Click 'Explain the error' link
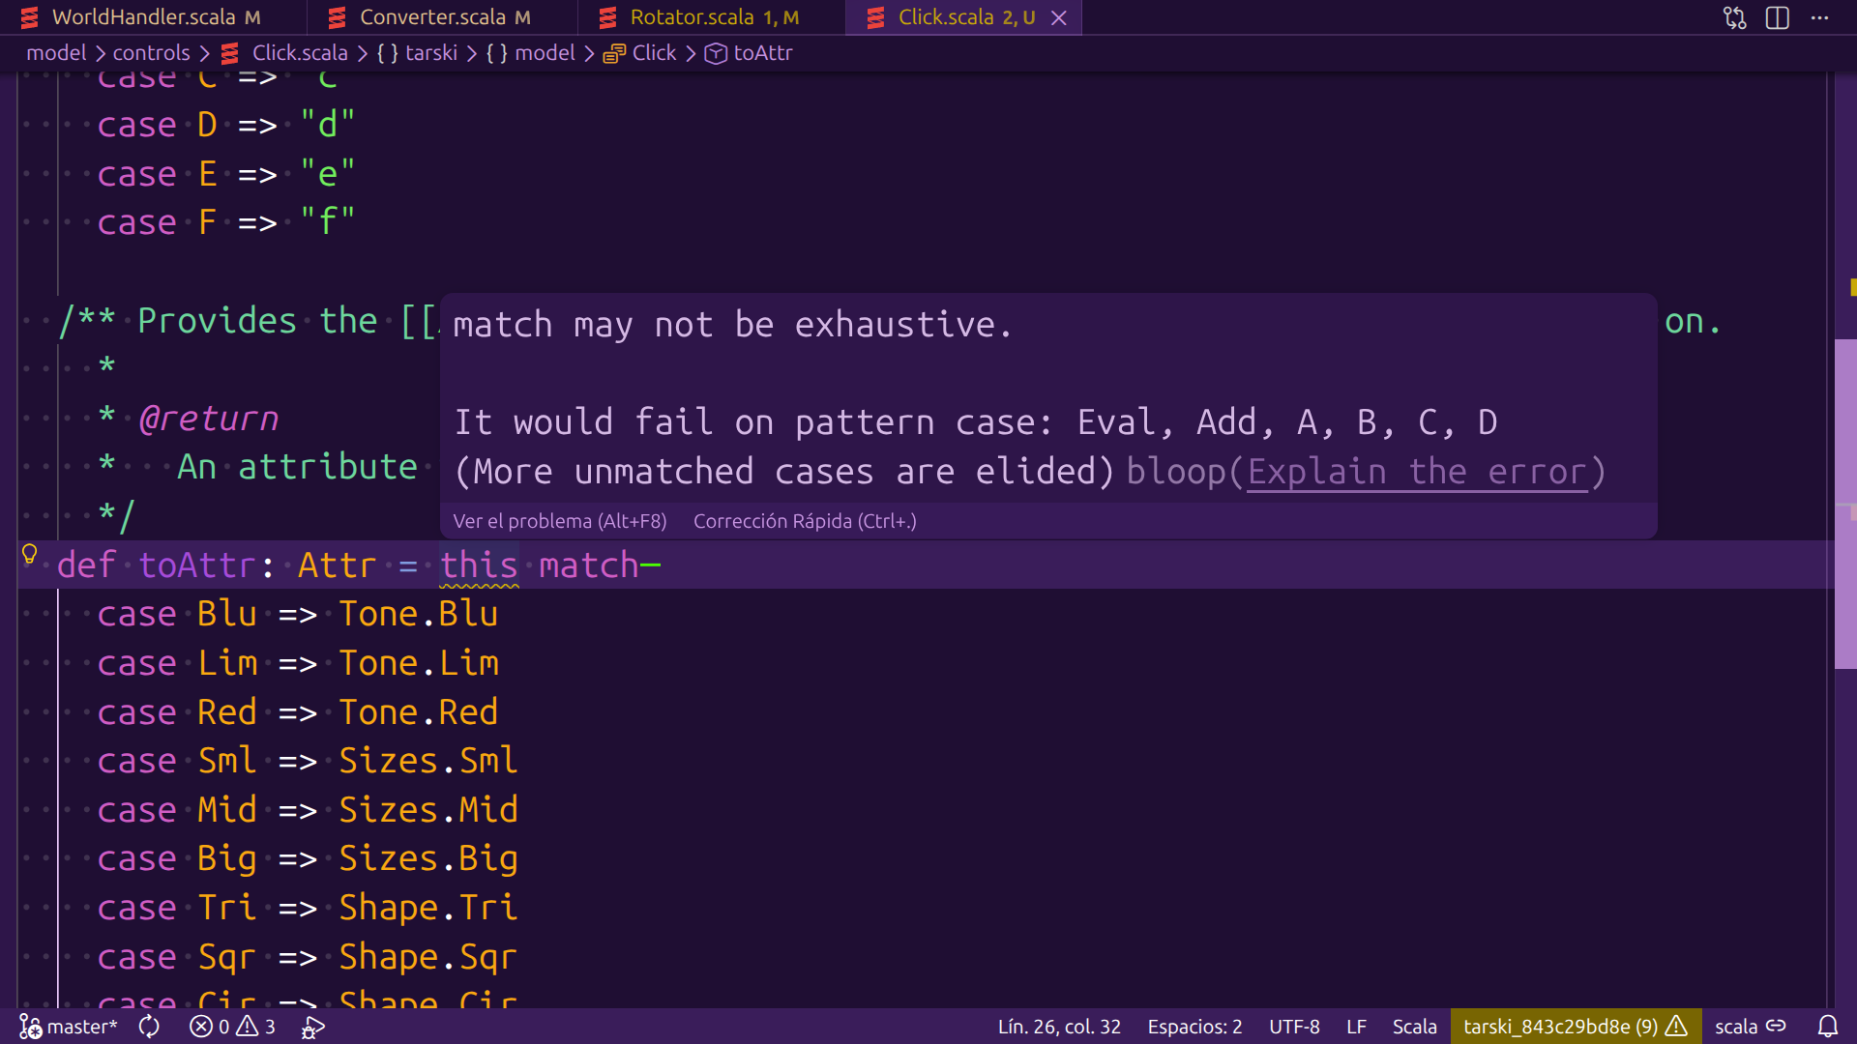 pyautogui.click(x=1417, y=472)
